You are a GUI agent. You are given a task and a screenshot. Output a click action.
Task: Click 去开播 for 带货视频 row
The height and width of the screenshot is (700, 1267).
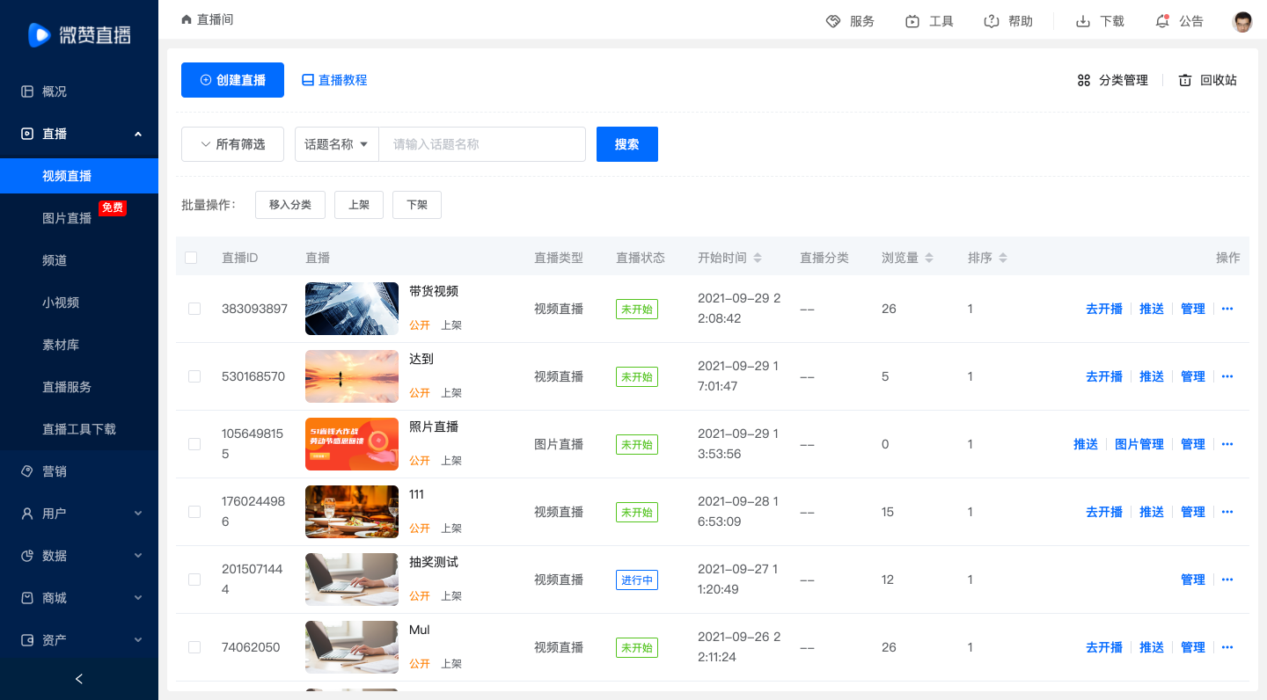pos(1104,309)
